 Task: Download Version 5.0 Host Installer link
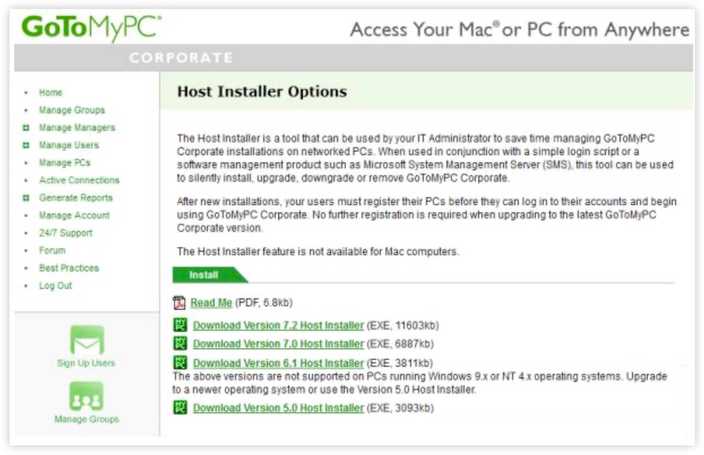click(x=278, y=408)
